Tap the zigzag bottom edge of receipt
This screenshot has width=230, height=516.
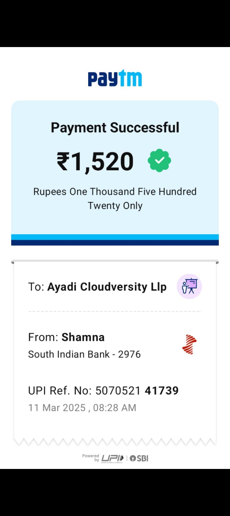point(115,442)
